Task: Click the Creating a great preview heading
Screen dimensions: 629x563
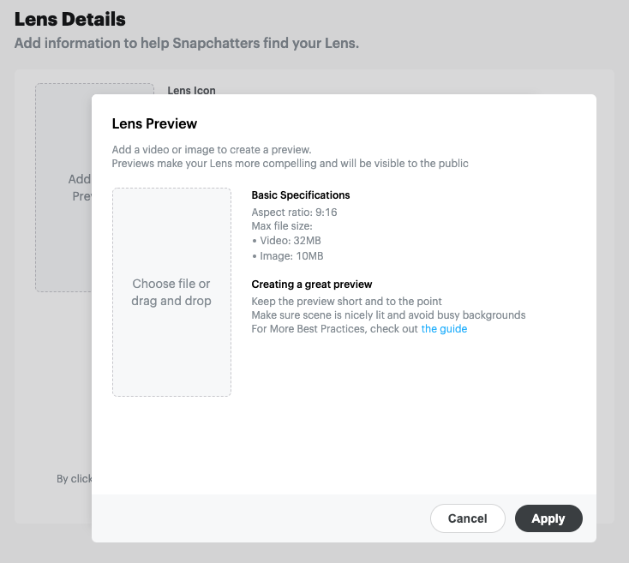Action: [x=312, y=284]
